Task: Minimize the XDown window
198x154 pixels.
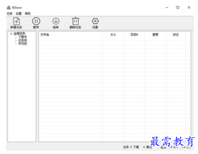Action: (167, 8)
